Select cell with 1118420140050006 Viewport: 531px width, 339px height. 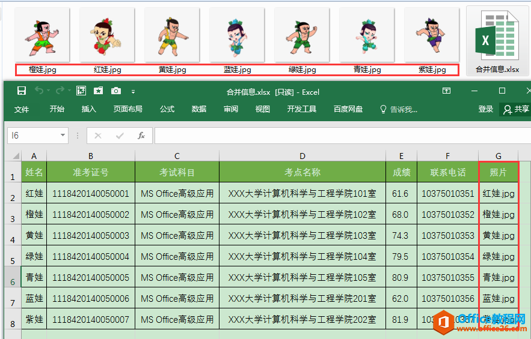tap(91, 298)
